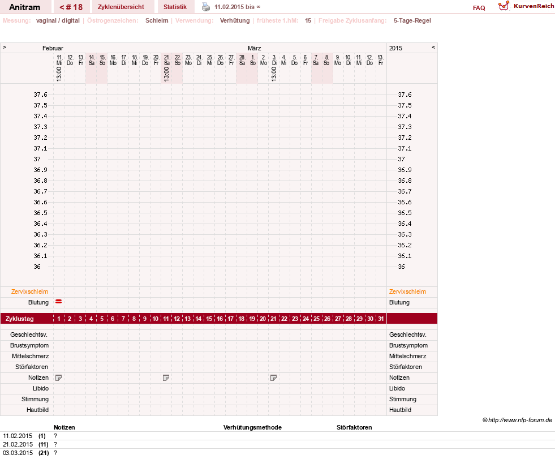The width and height of the screenshot is (555, 472).
Task: Open the KurvenReich logo icon
Action: pyautogui.click(x=504, y=6)
